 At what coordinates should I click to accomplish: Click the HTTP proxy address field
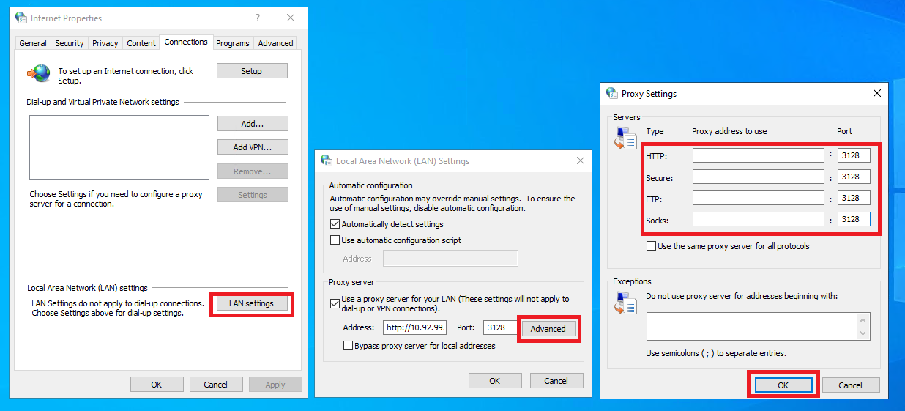(x=759, y=155)
